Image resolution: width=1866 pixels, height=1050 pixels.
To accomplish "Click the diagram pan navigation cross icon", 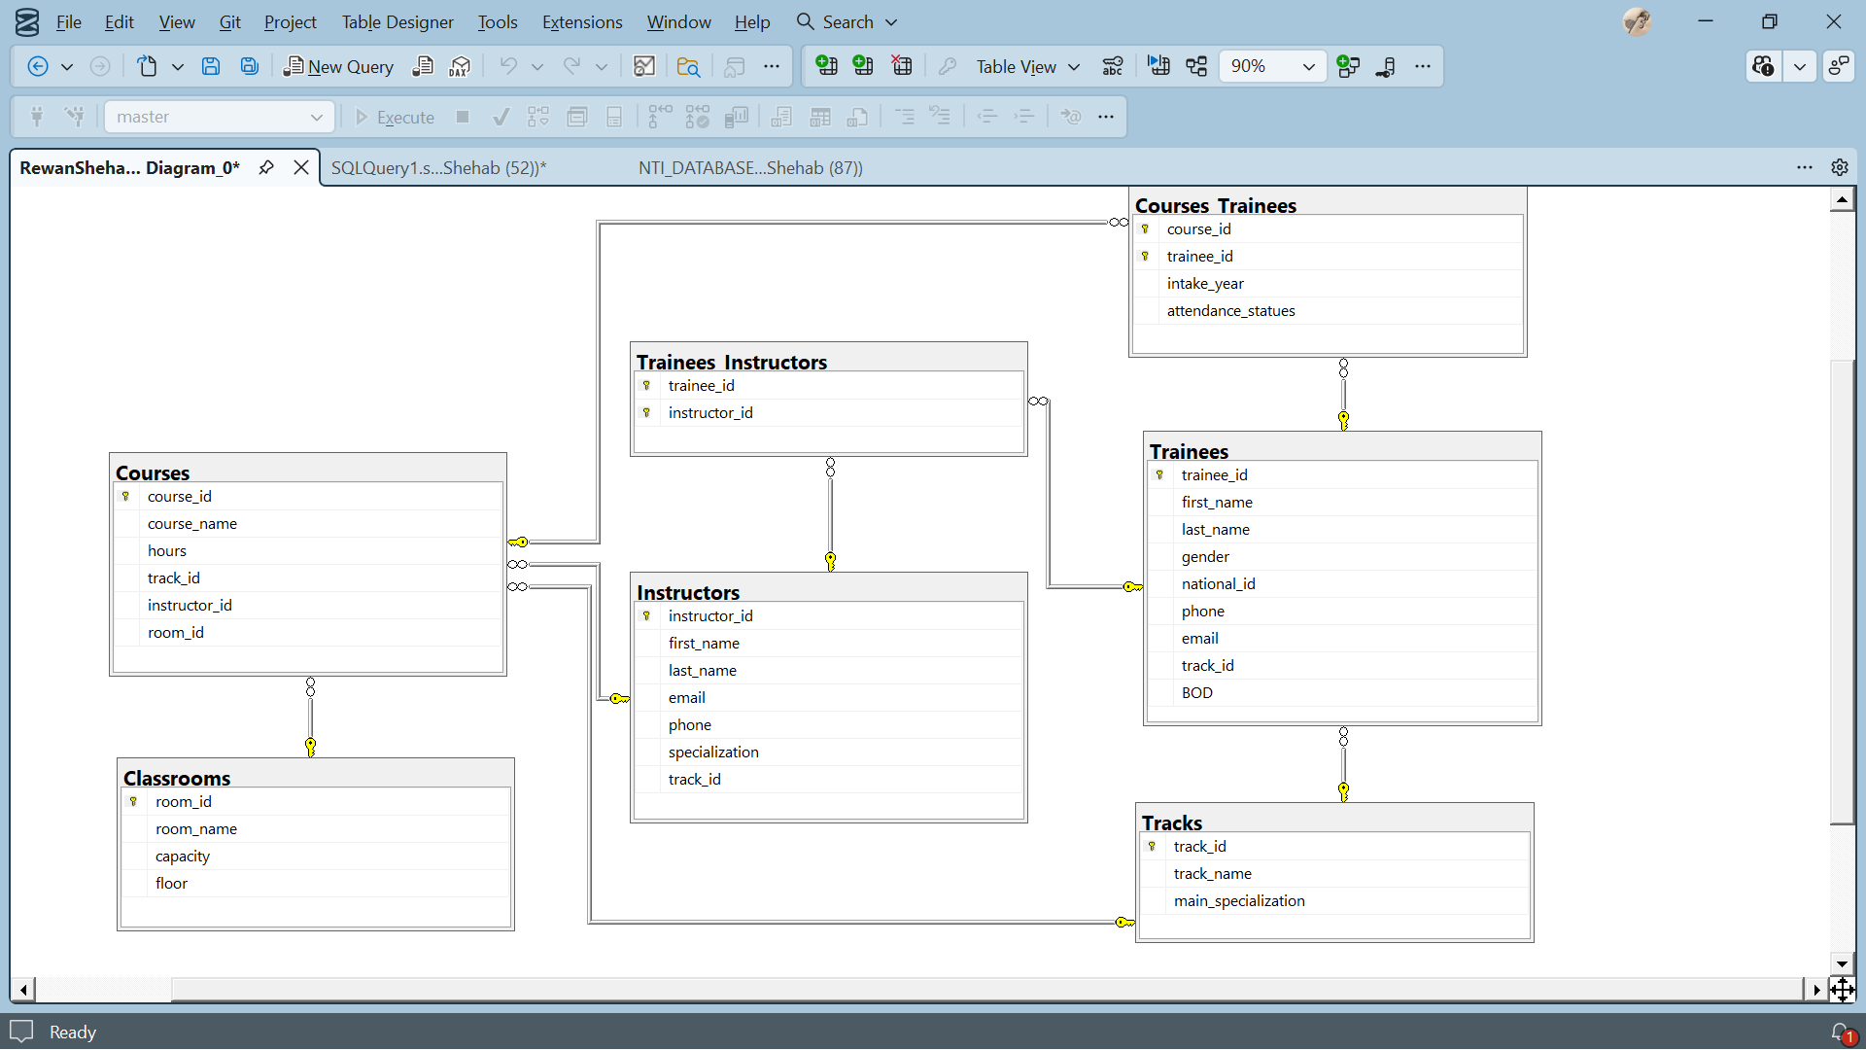I will tap(1842, 990).
